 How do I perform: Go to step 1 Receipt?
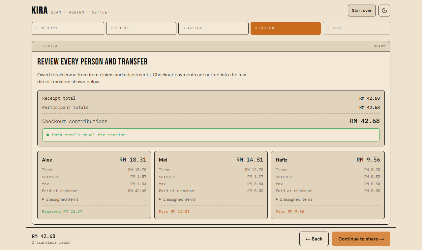pos(68,28)
